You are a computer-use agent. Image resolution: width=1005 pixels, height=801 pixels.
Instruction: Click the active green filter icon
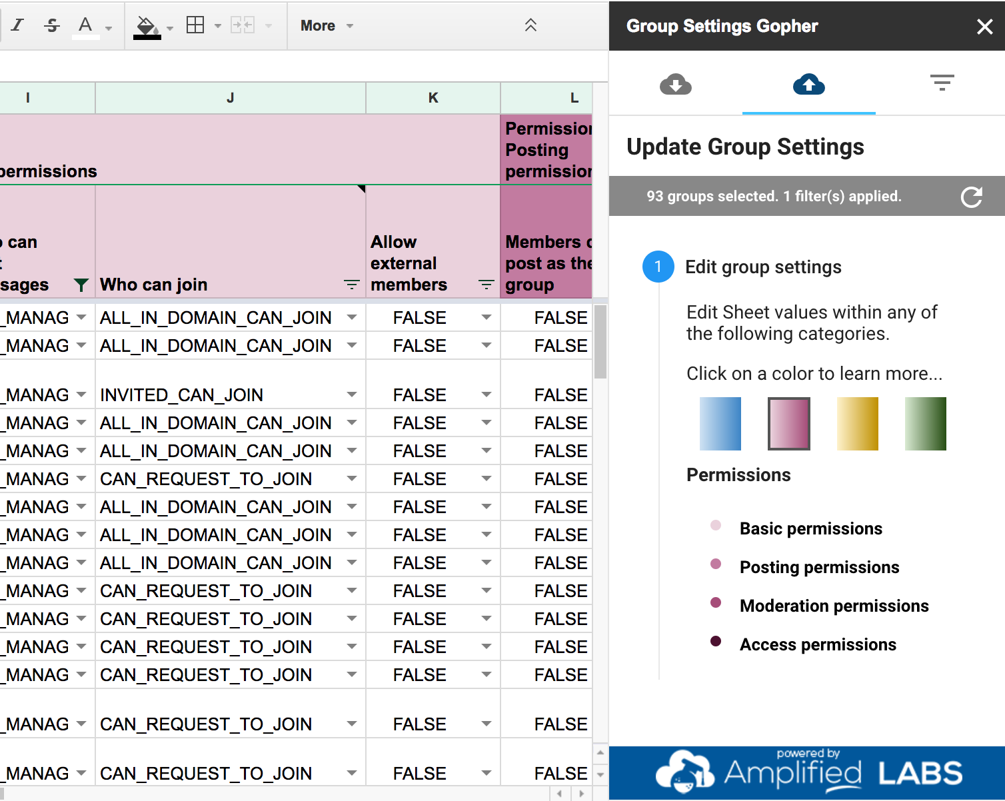point(81,285)
